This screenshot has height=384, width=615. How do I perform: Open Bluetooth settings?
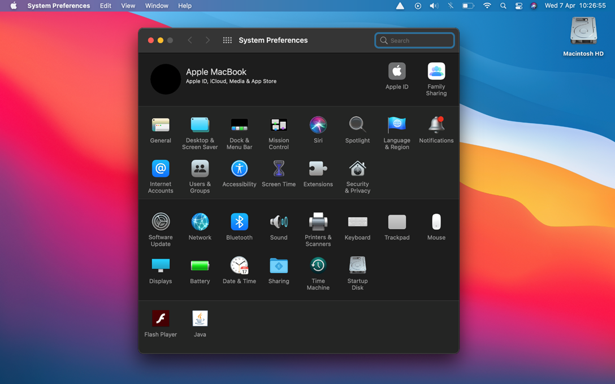tap(239, 222)
